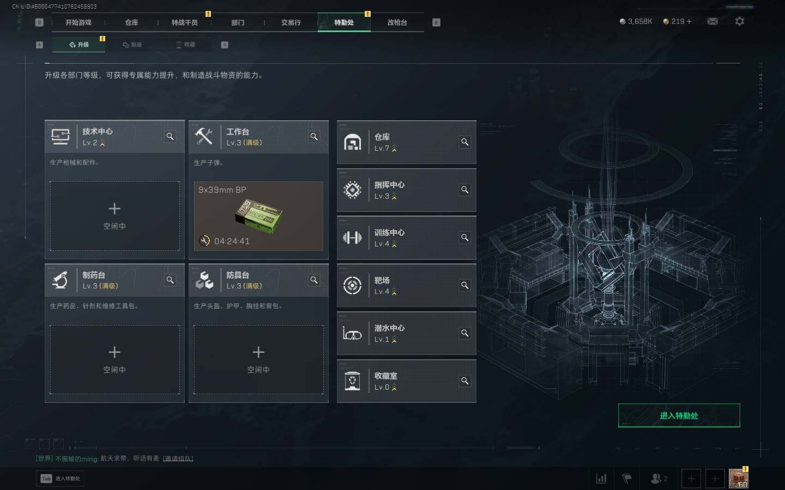Click the 靶场 magnifier icon

(465, 285)
